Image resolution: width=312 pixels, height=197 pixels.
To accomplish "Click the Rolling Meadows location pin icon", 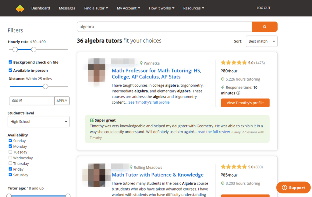I will pos(131,168).
